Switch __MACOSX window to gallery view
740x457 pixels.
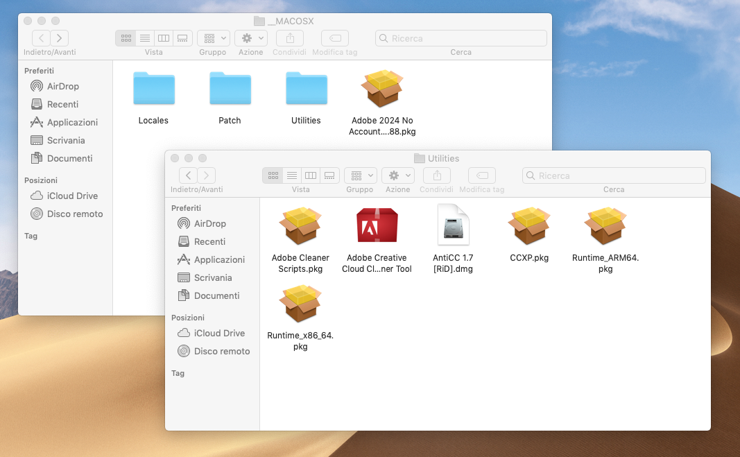182,38
